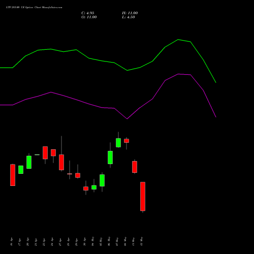Select the green candle for 05 May
Viewport: 254px width, 254px height.
tap(102, 180)
